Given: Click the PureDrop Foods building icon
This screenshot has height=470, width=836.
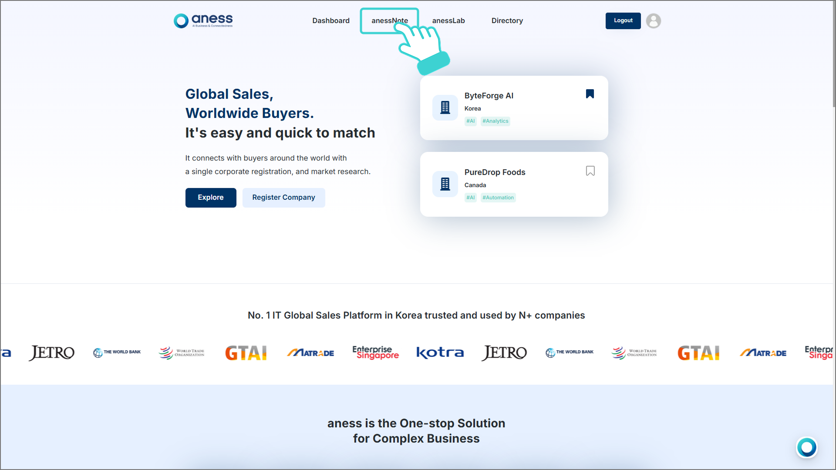Looking at the screenshot, I should click(445, 184).
